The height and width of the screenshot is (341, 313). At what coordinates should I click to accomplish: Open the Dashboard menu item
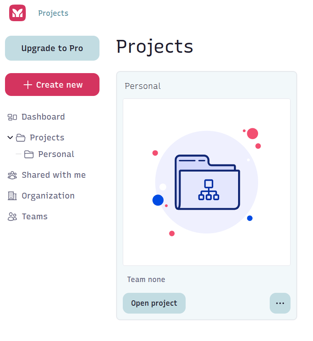pos(43,117)
